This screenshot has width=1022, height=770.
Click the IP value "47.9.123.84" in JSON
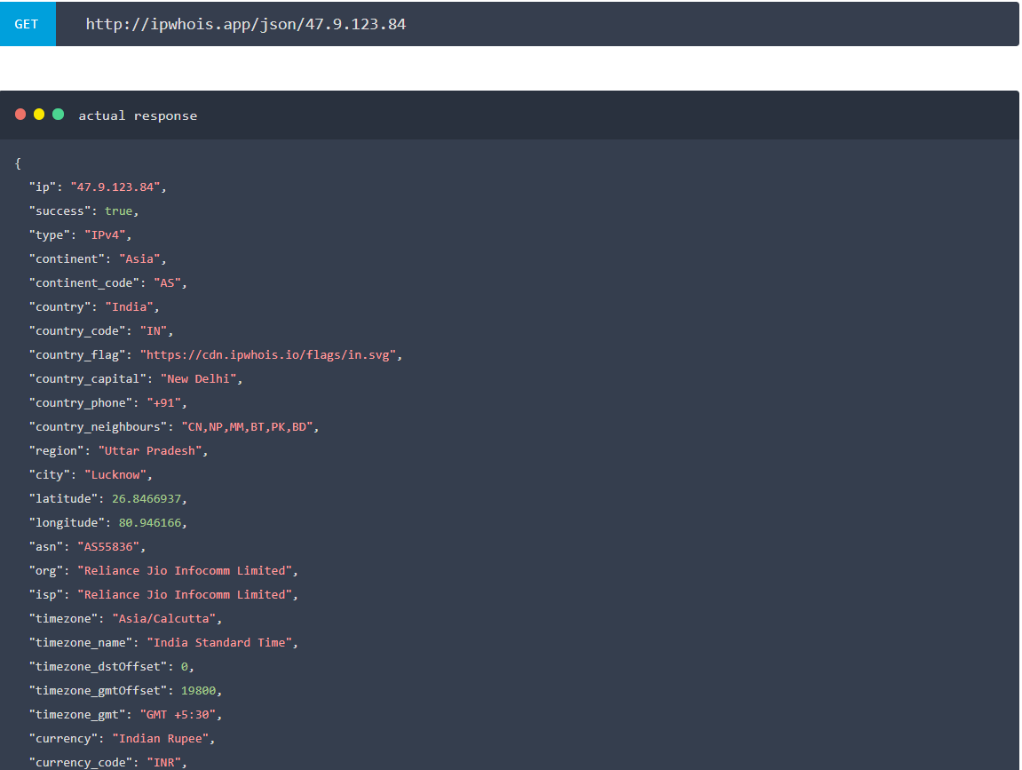click(x=117, y=187)
